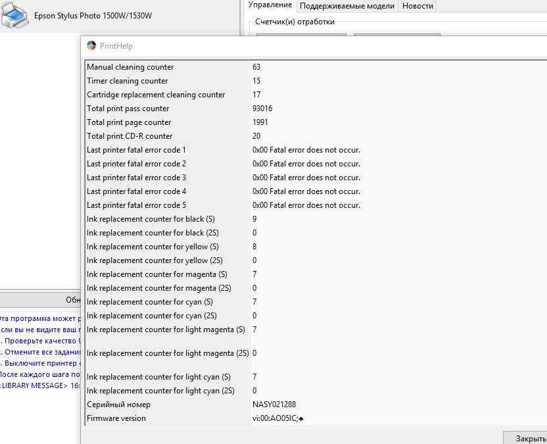Screen dimensions: 547x444
Task: Click Ink replacement counter for light magenta (S)
Action: point(166,330)
